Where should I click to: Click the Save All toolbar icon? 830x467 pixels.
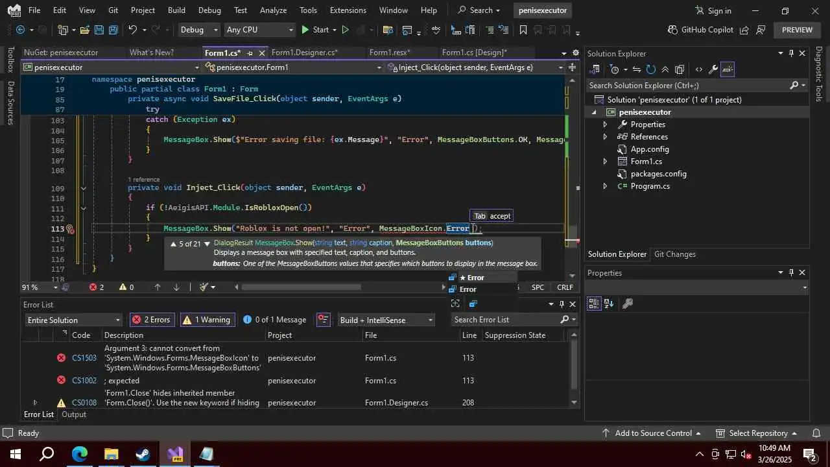[113, 30]
